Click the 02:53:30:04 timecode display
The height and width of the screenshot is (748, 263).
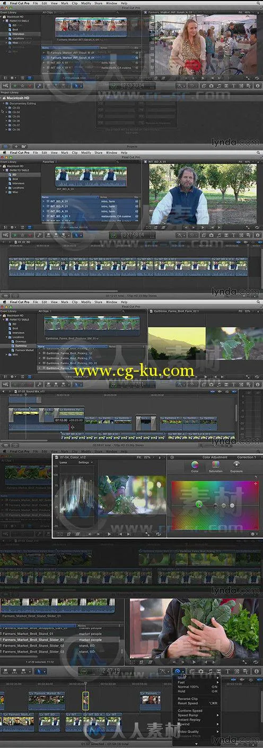pyautogui.click(x=131, y=85)
